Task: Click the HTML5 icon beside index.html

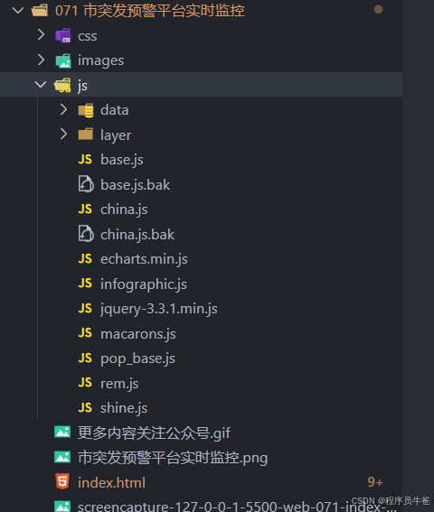Action: pos(62,481)
